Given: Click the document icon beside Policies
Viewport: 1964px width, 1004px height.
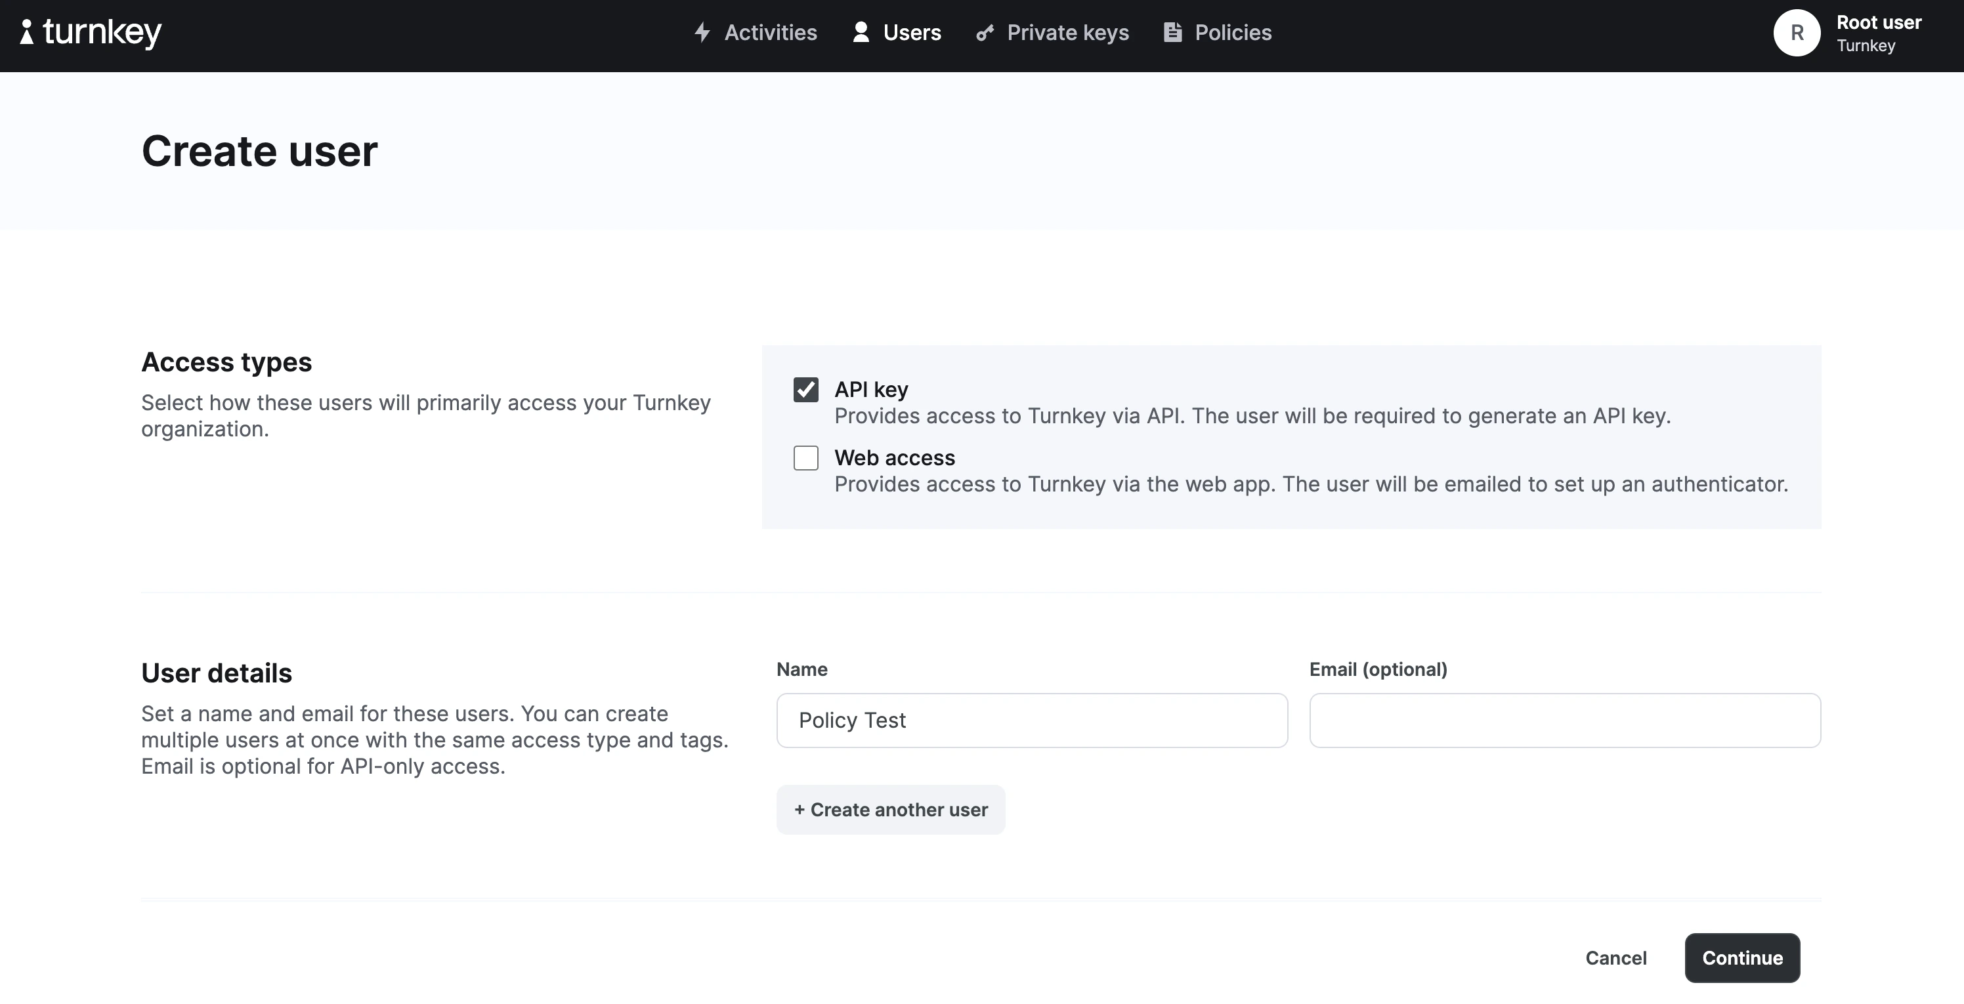Looking at the screenshot, I should click(1172, 32).
